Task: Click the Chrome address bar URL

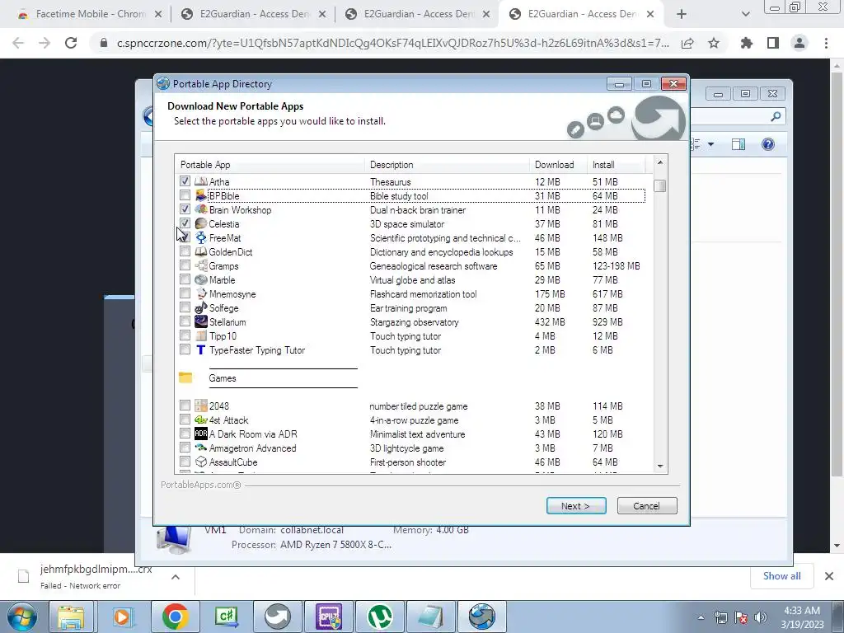Action: pos(393,43)
